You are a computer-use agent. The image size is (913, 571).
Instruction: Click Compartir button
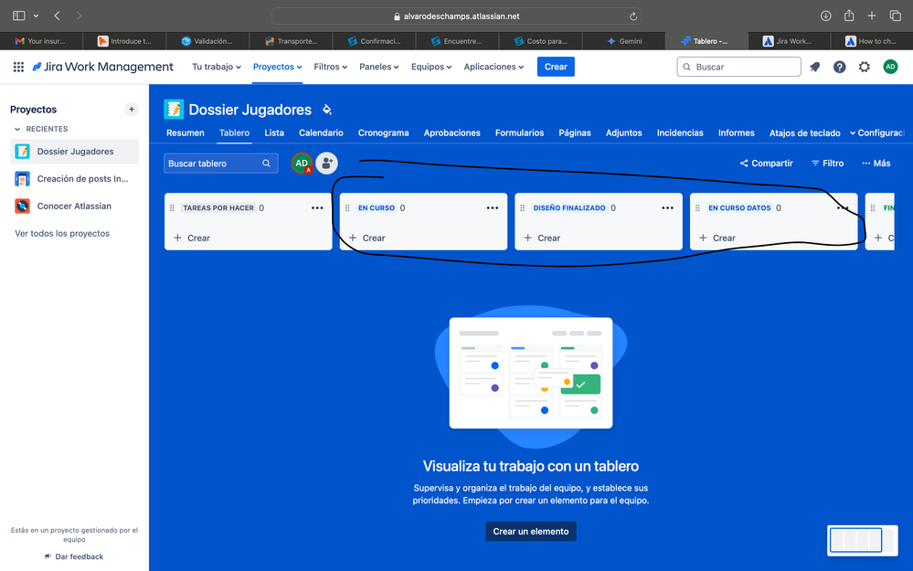pos(766,164)
